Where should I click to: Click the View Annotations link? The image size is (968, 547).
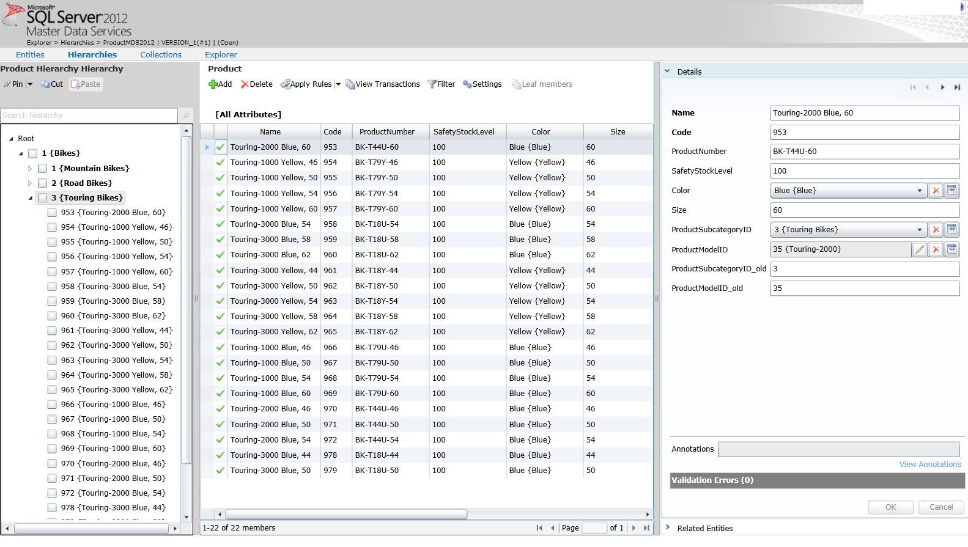point(929,464)
